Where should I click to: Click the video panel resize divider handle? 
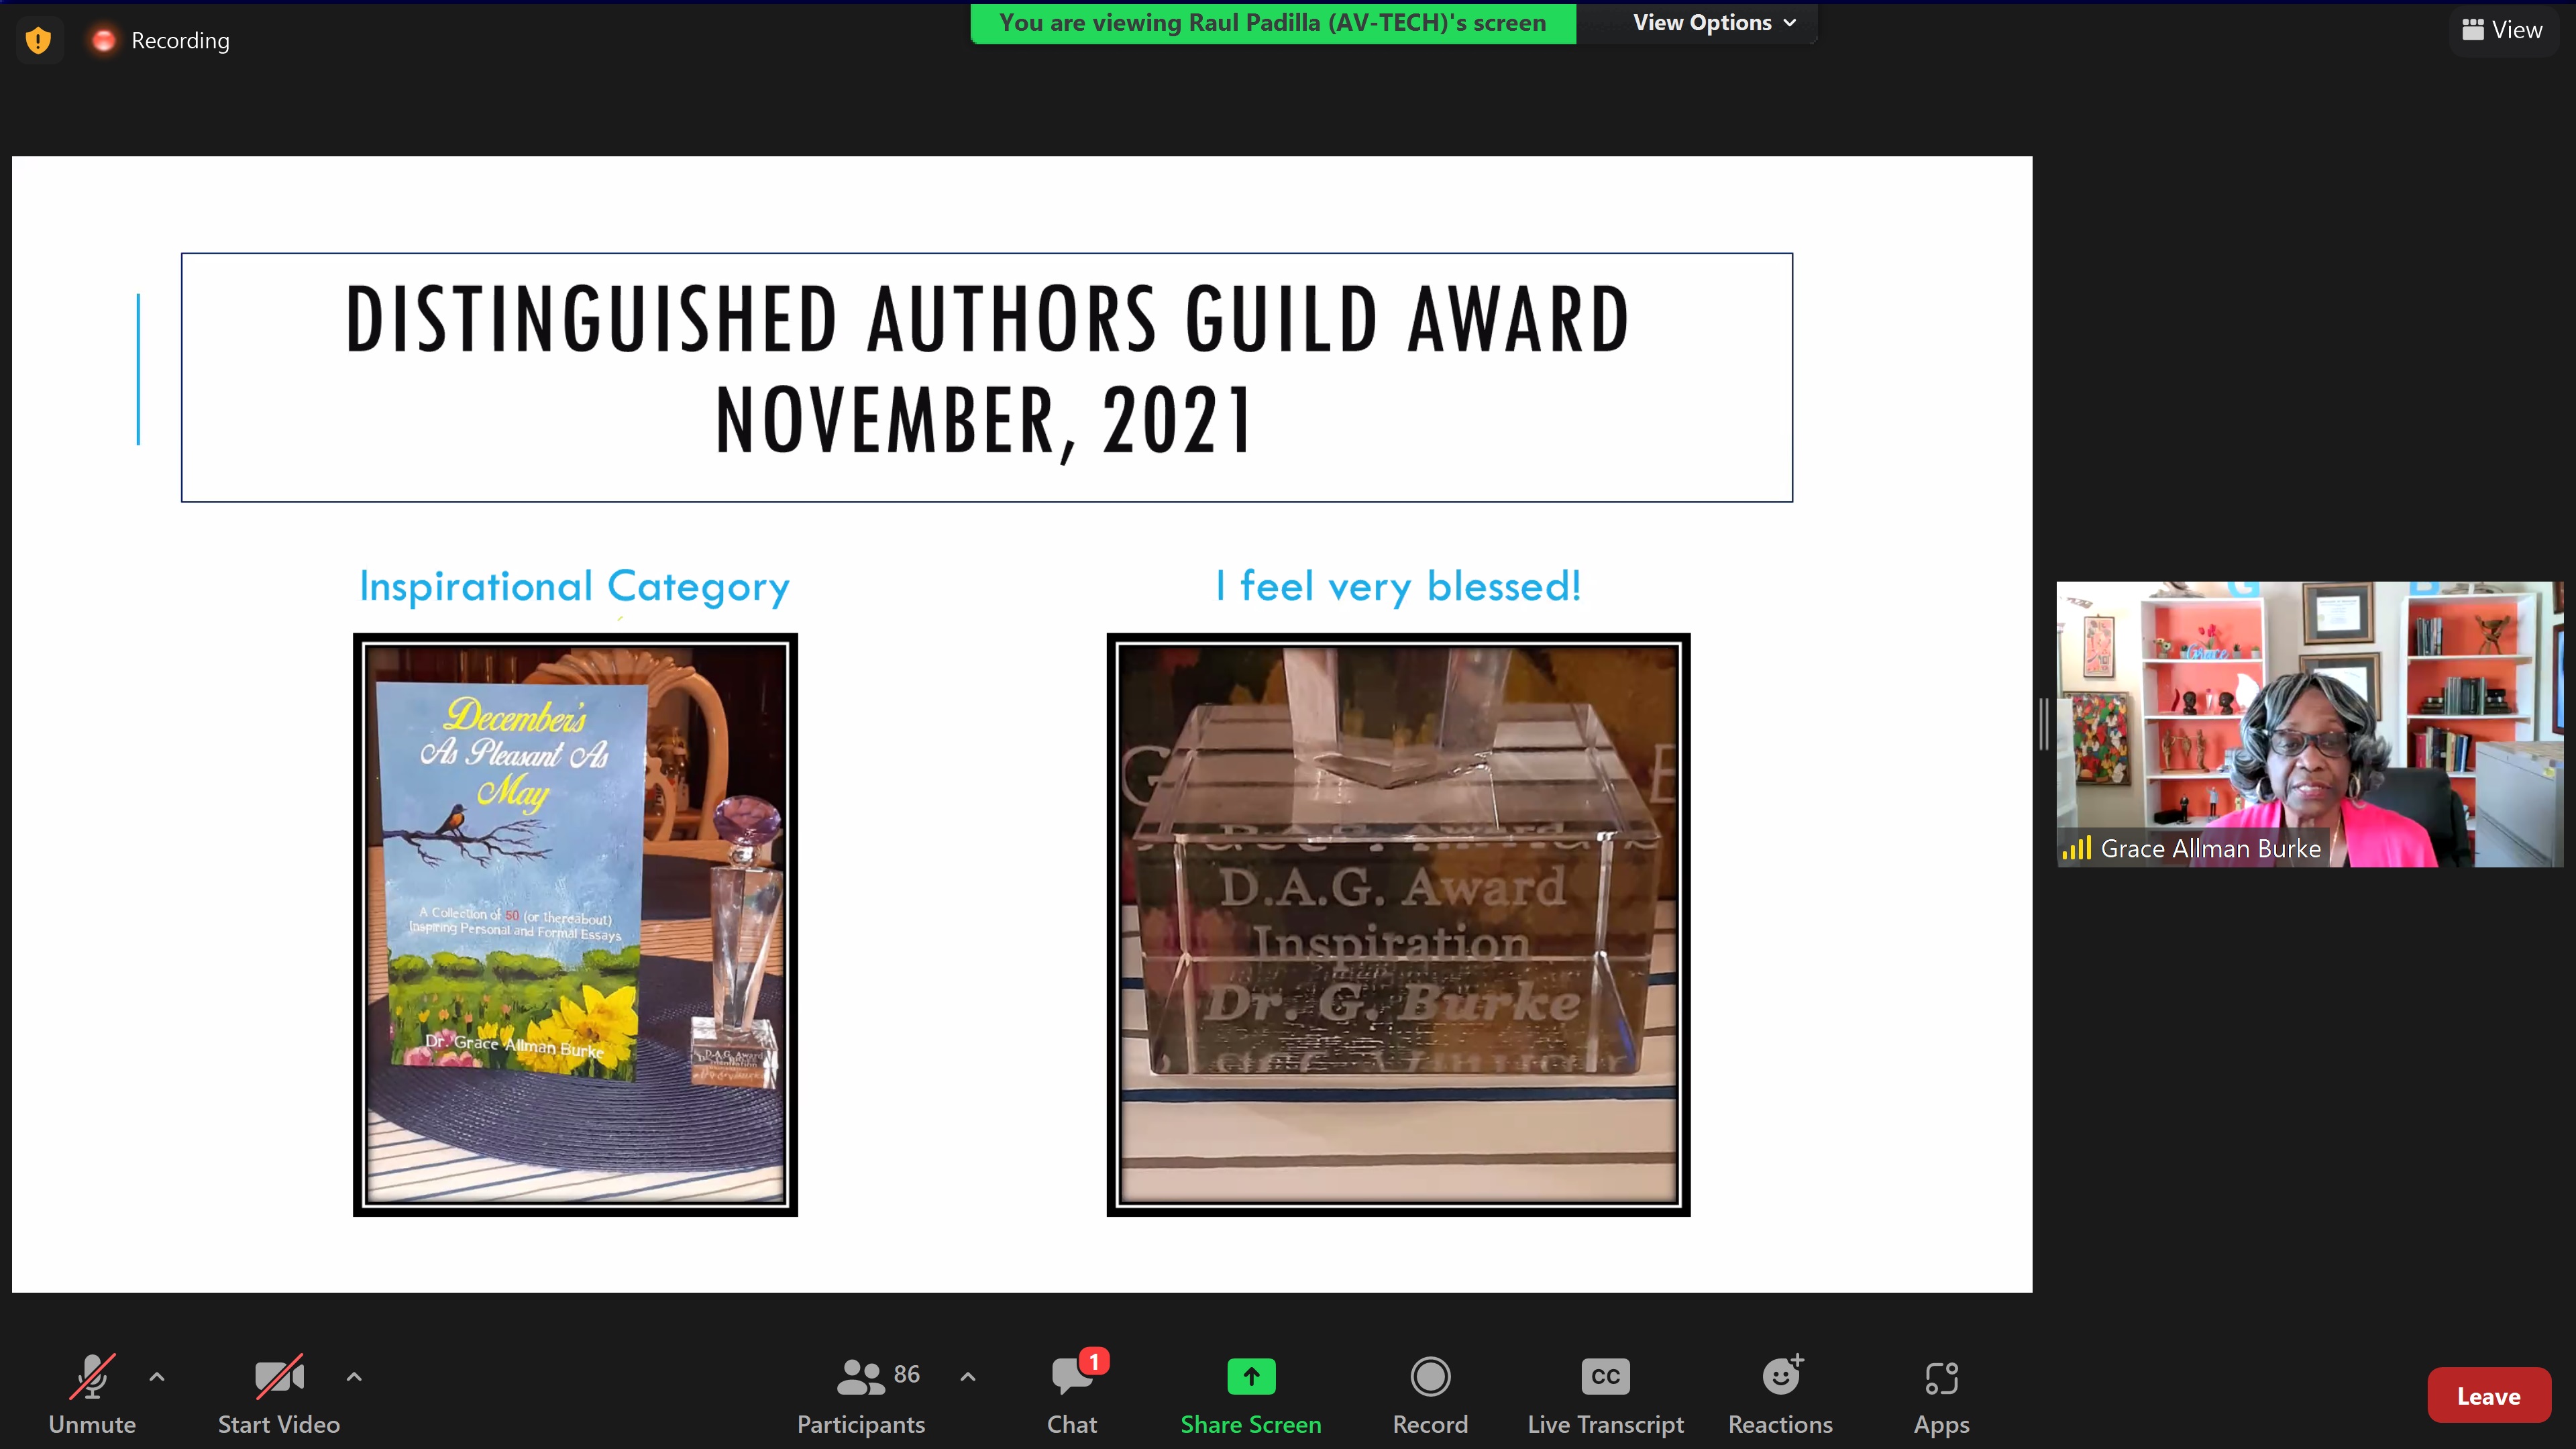(x=2044, y=724)
